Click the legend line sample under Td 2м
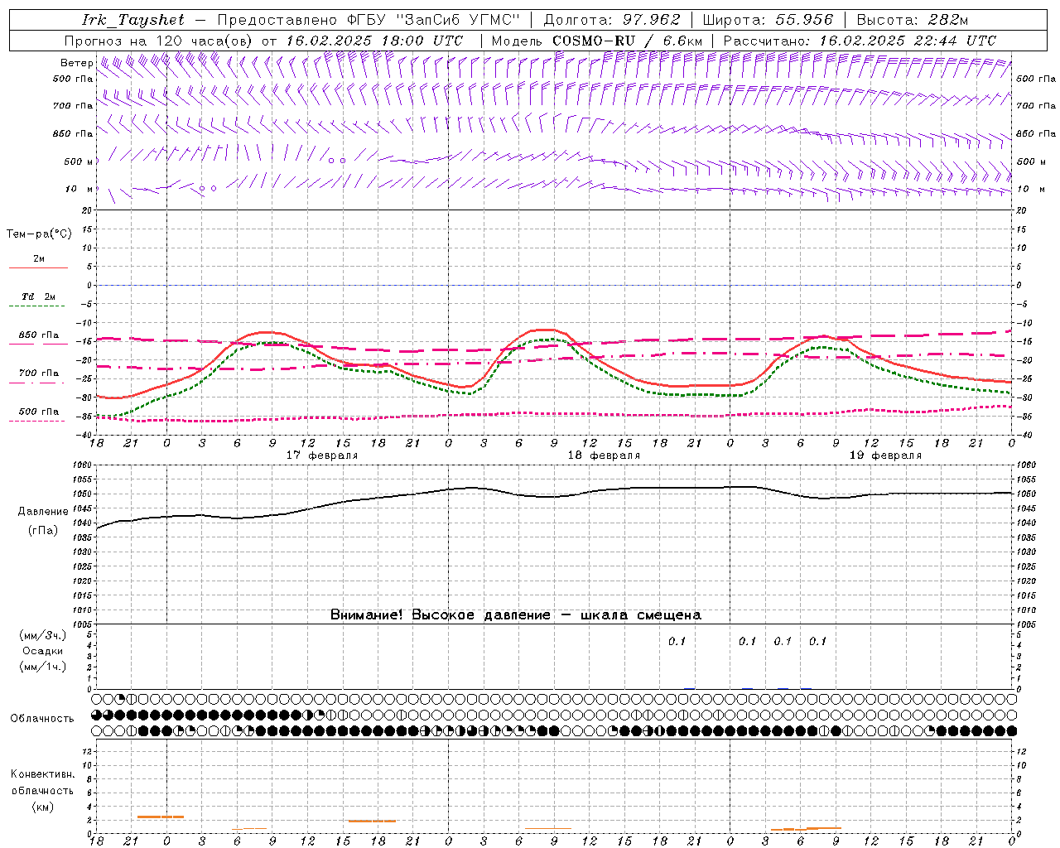This screenshot has width=1060, height=848. 37,306
